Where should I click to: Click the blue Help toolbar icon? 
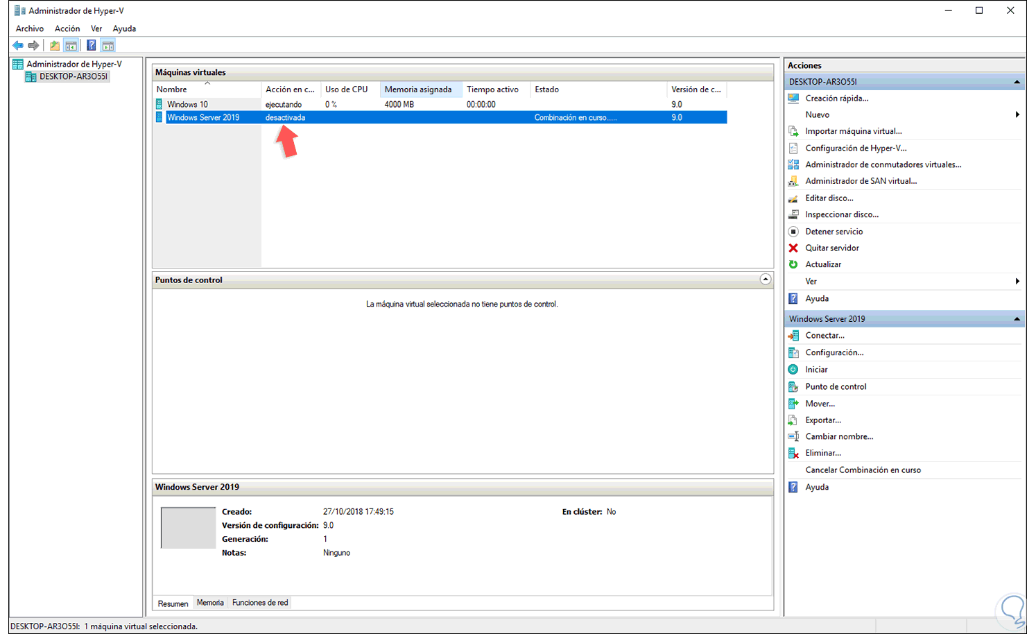91,46
